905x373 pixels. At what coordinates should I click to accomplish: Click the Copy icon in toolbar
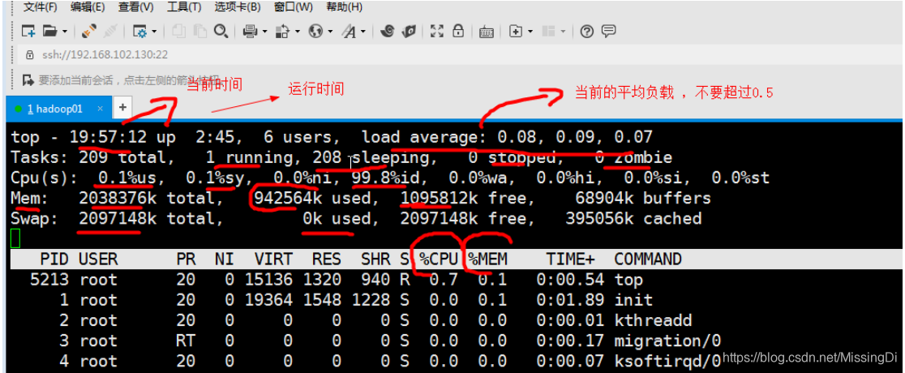click(x=179, y=31)
